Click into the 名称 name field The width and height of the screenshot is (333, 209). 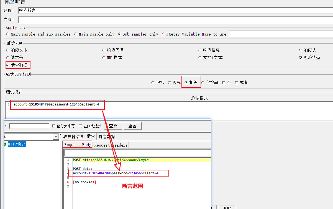click(x=175, y=11)
